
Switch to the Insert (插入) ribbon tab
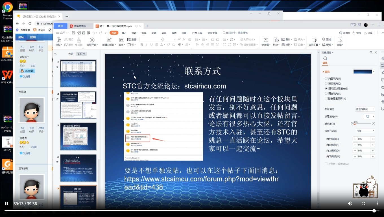click(x=124, y=33)
